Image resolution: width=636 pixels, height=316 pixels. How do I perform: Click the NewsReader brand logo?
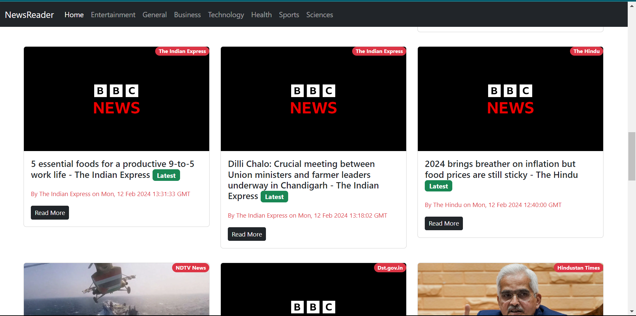point(29,15)
